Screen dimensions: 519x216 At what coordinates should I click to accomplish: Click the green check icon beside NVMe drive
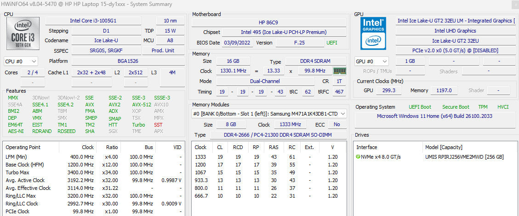coord(358,156)
